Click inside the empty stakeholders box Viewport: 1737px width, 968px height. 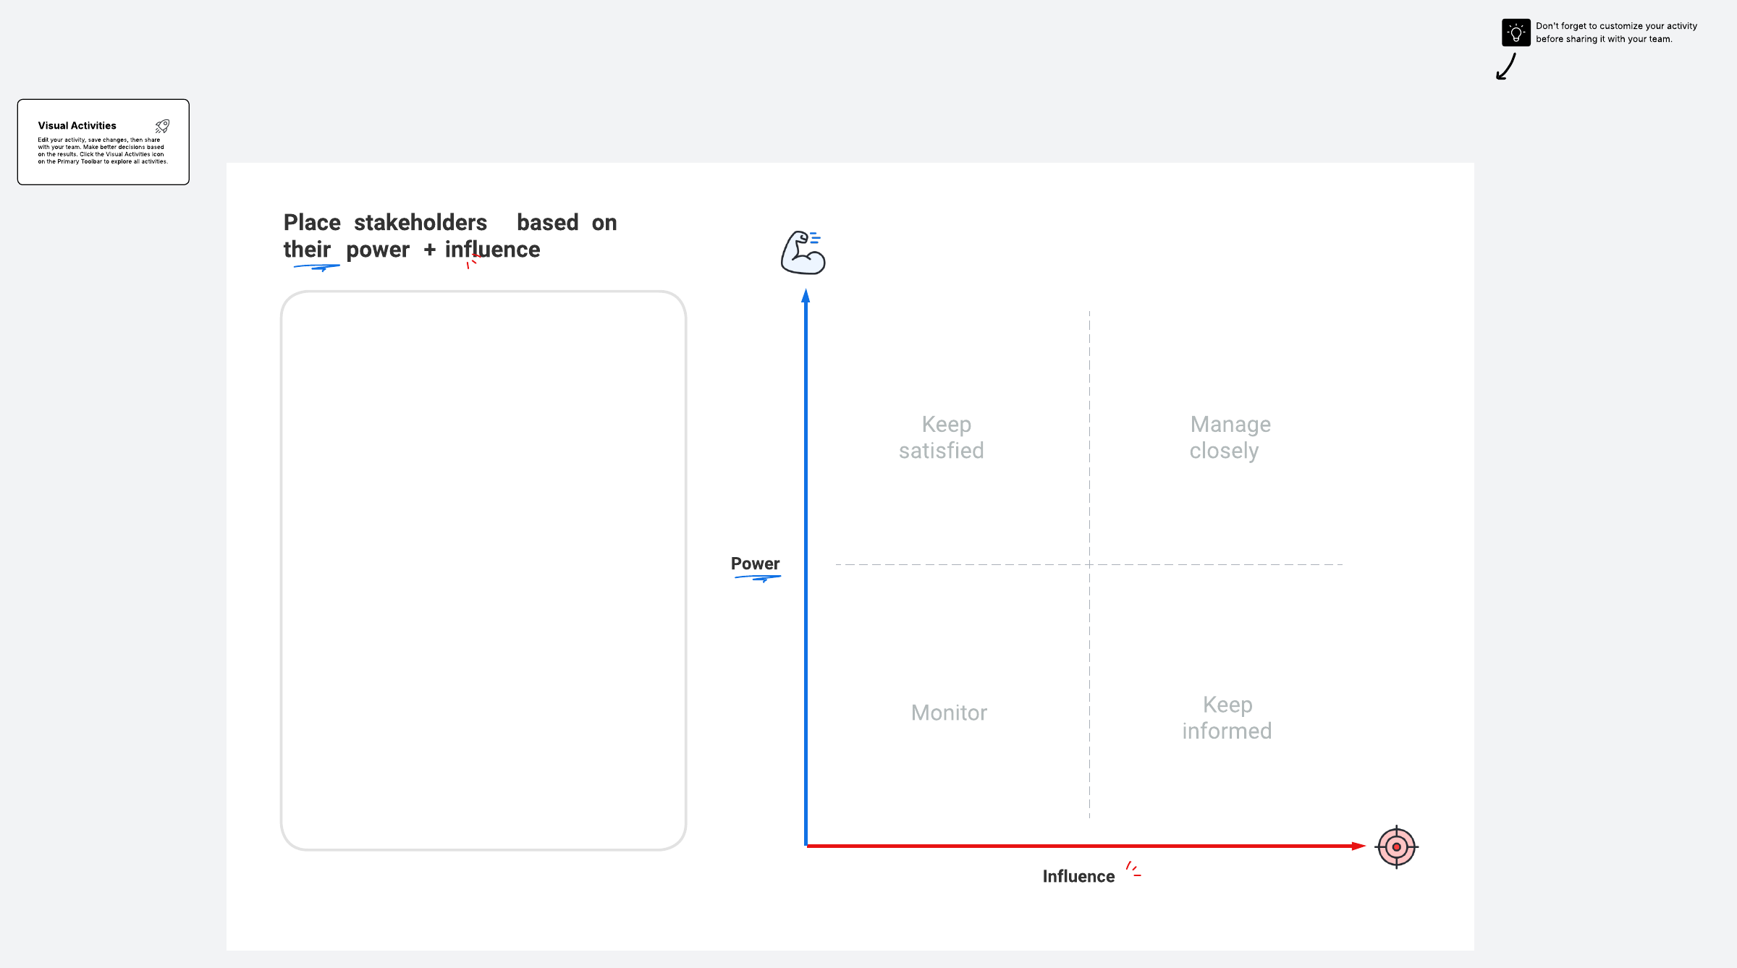[x=483, y=570]
